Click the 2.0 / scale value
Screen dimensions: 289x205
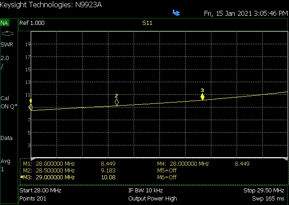5,62
